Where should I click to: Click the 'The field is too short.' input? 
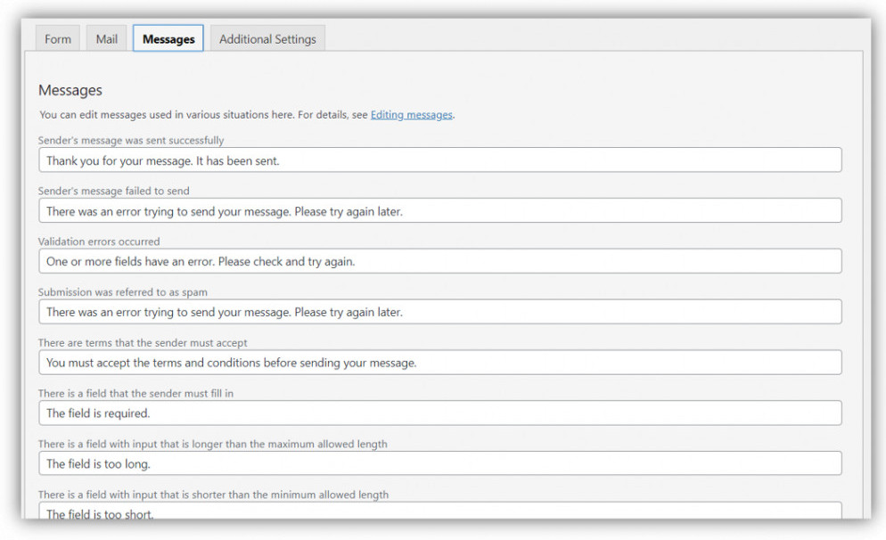[440, 511]
